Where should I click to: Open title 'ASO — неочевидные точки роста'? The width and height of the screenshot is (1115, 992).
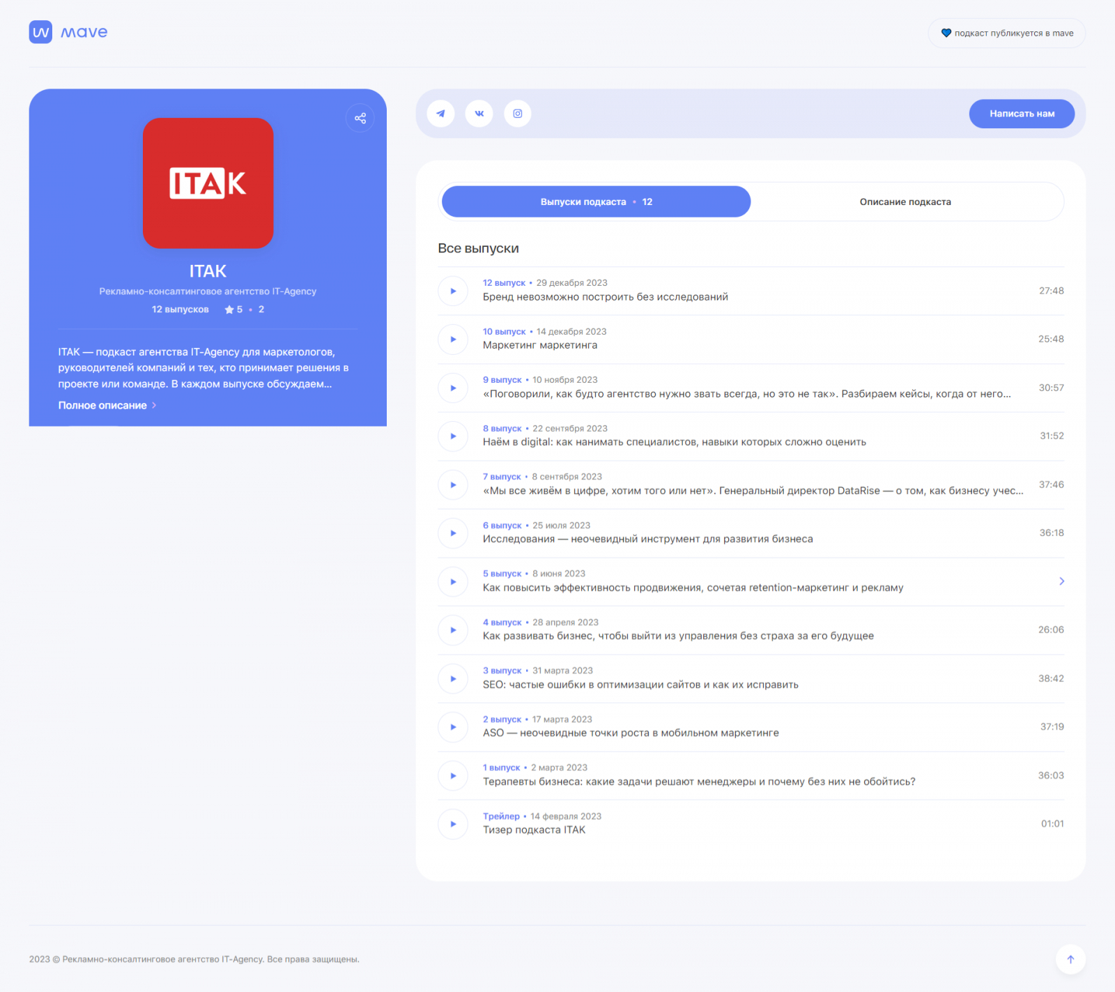click(x=631, y=733)
